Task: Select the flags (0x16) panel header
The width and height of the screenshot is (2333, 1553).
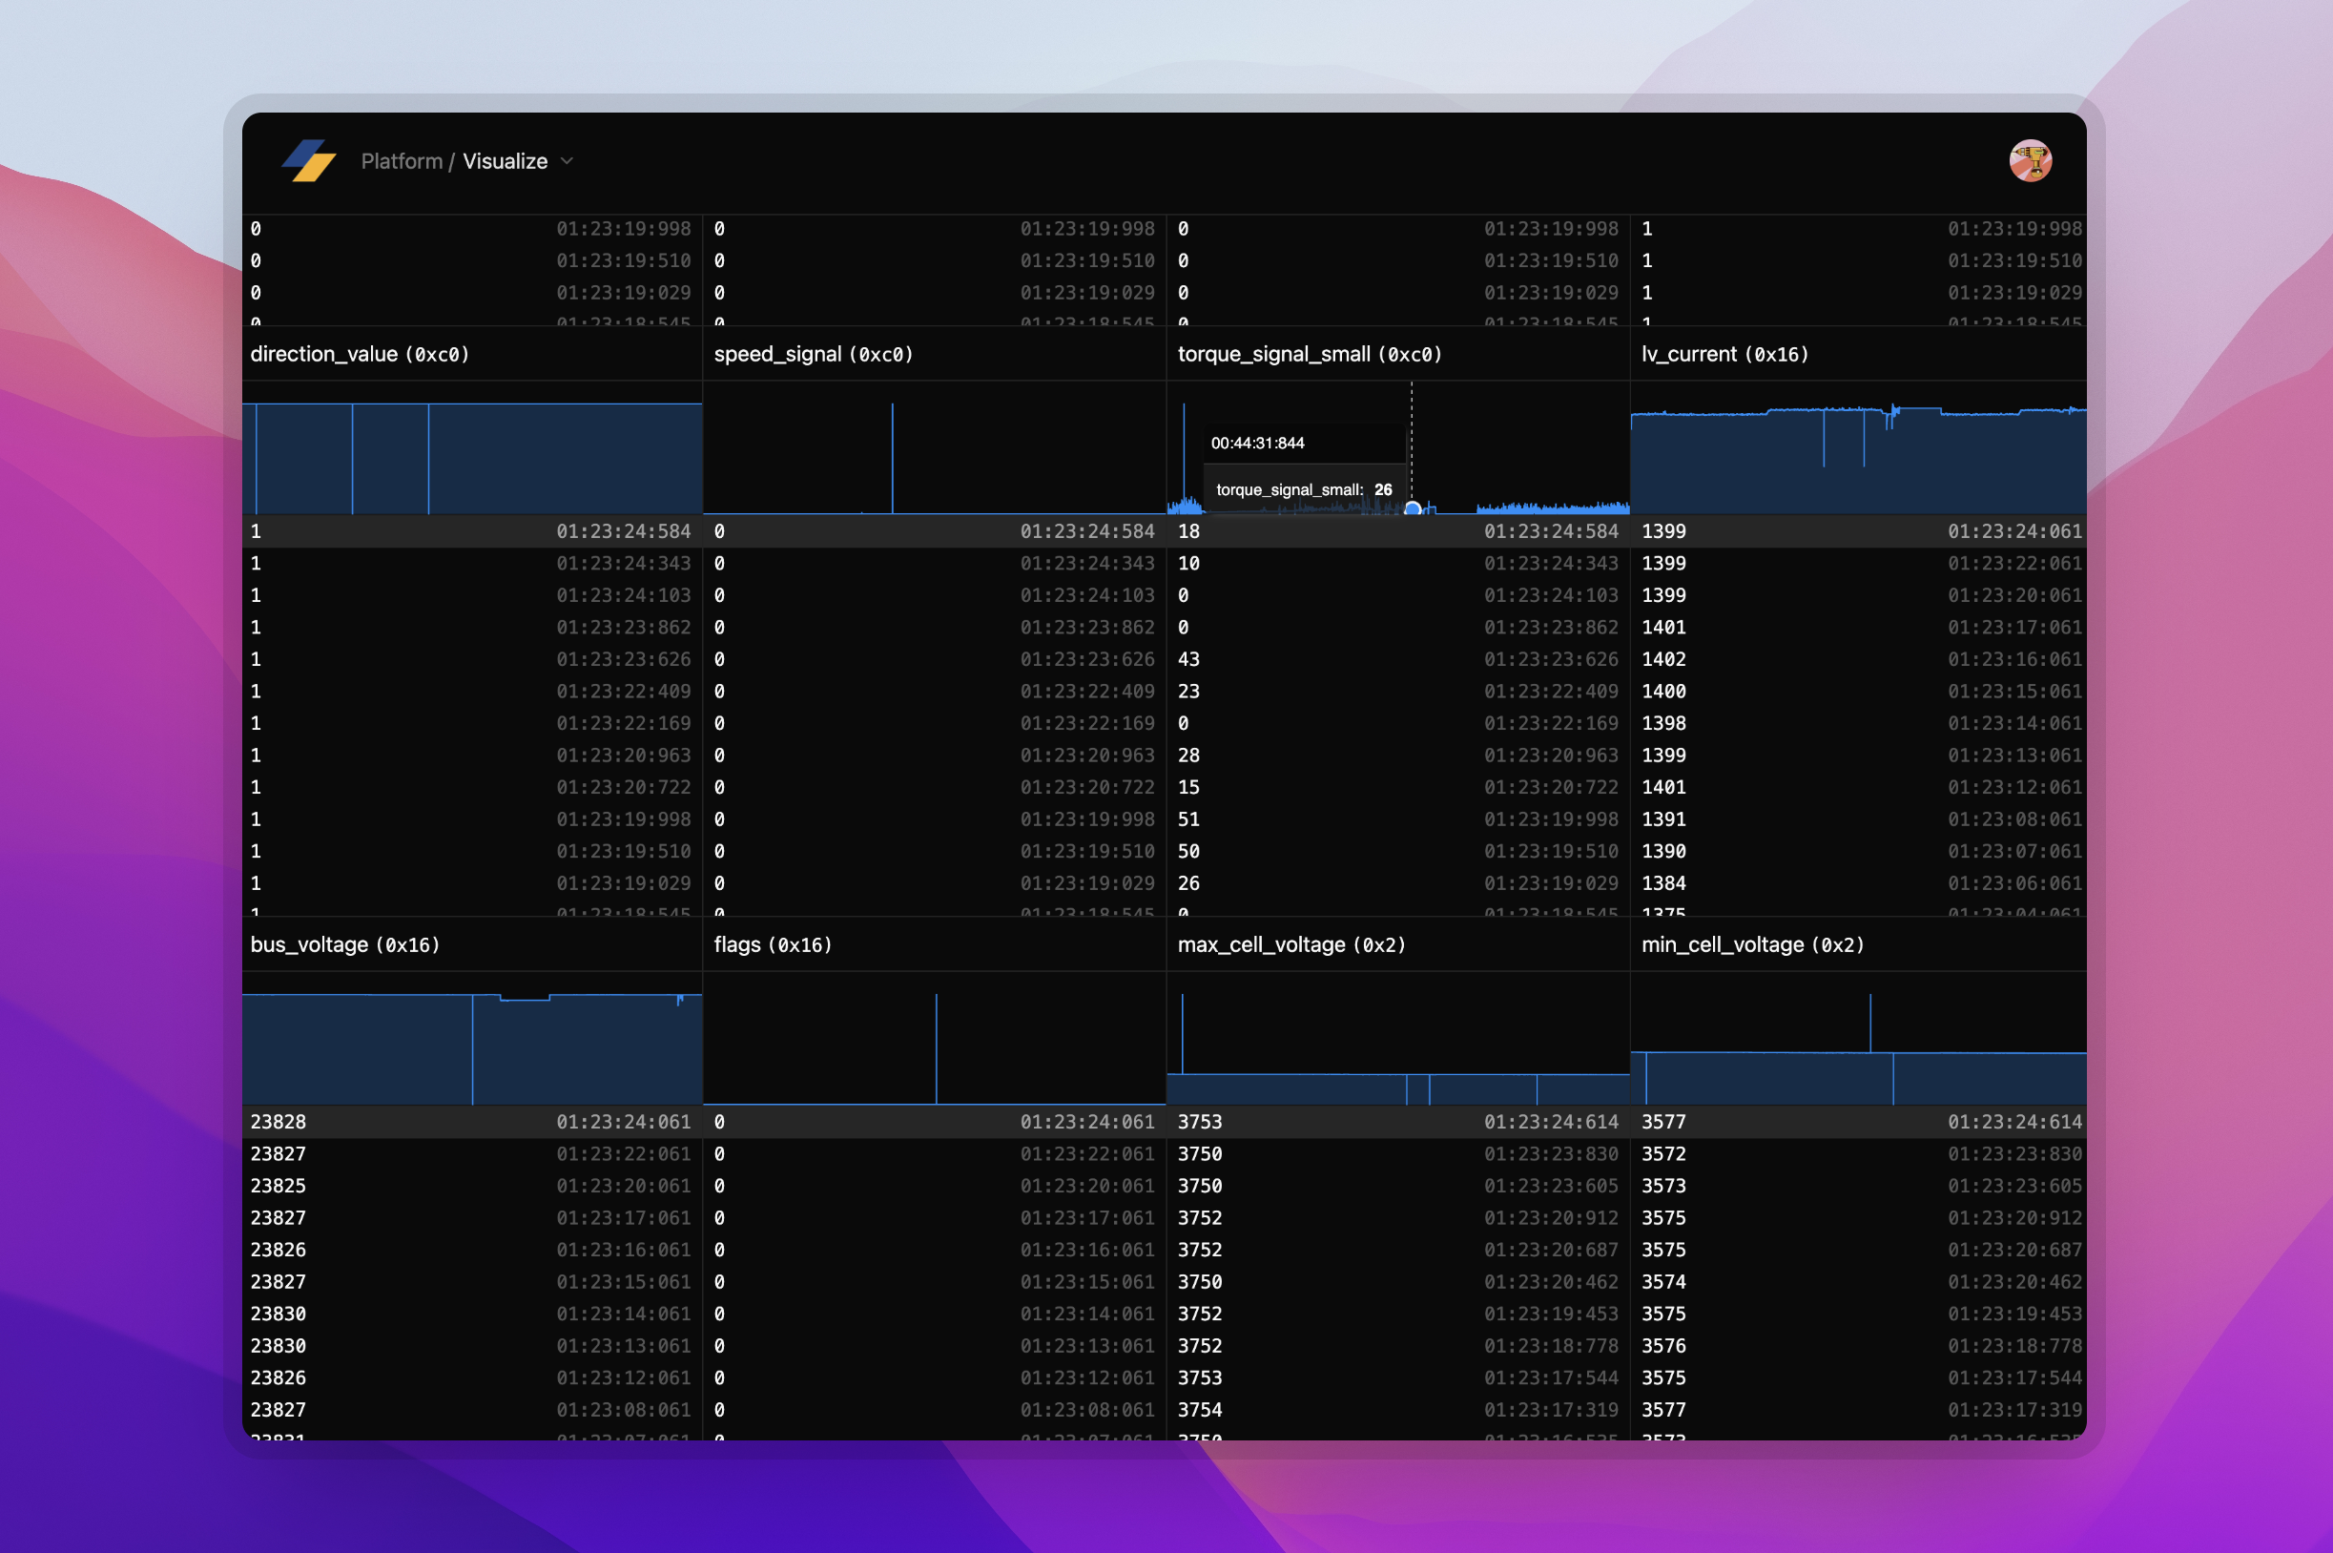Action: click(774, 943)
